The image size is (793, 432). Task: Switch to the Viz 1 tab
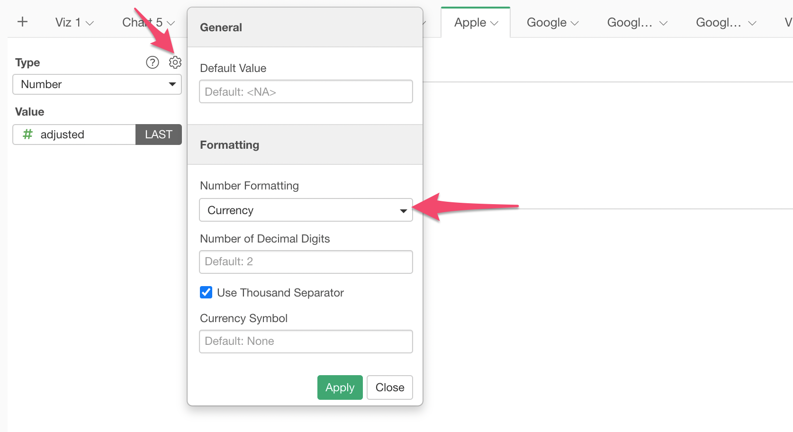point(68,22)
